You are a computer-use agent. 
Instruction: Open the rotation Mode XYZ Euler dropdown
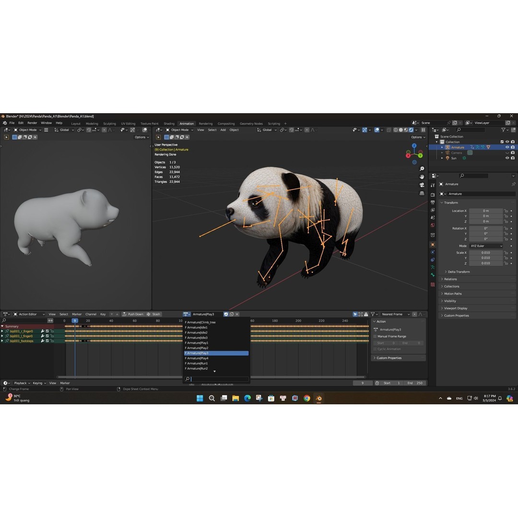tap(486, 246)
